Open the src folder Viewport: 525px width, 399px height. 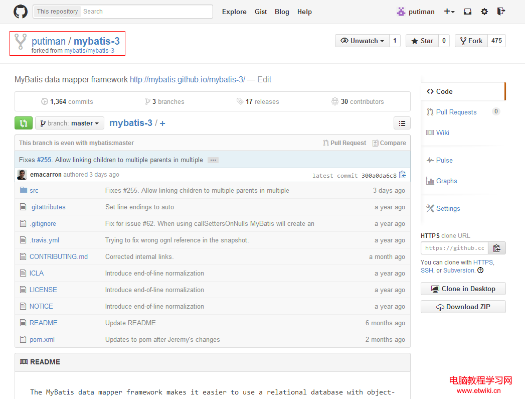(34, 191)
